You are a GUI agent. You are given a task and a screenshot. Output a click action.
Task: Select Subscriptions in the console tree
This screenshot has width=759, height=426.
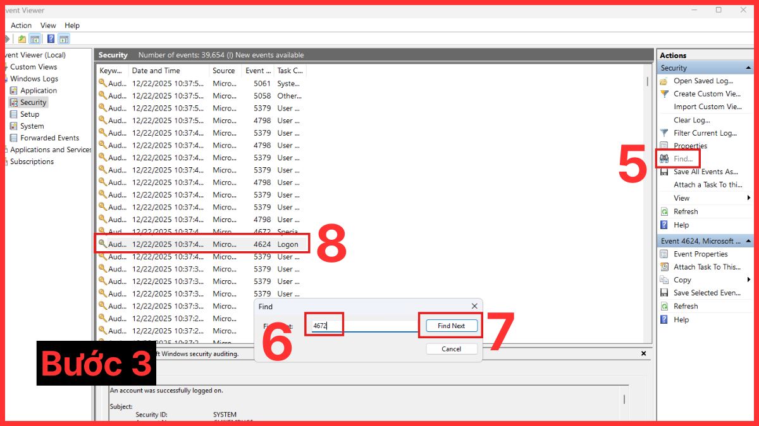tap(32, 162)
